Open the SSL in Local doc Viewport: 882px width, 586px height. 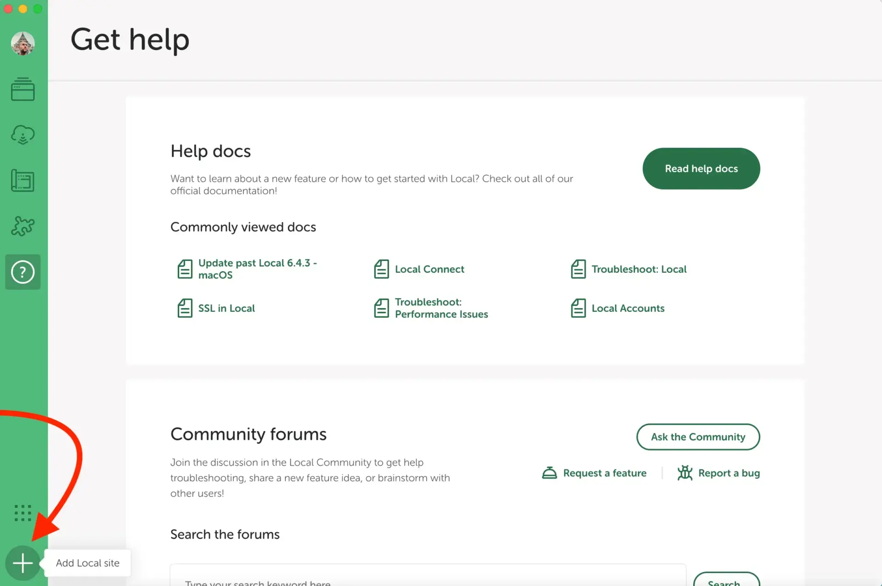tap(226, 308)
